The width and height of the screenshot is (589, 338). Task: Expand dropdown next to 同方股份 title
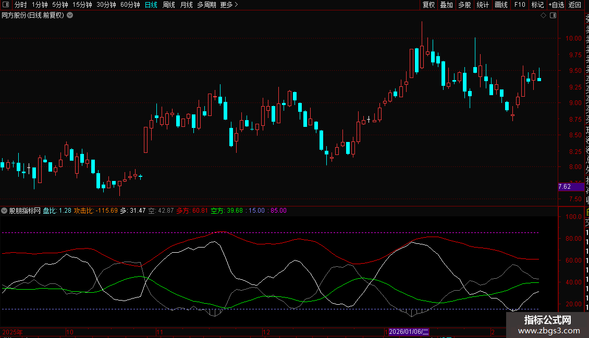(70, 16)
